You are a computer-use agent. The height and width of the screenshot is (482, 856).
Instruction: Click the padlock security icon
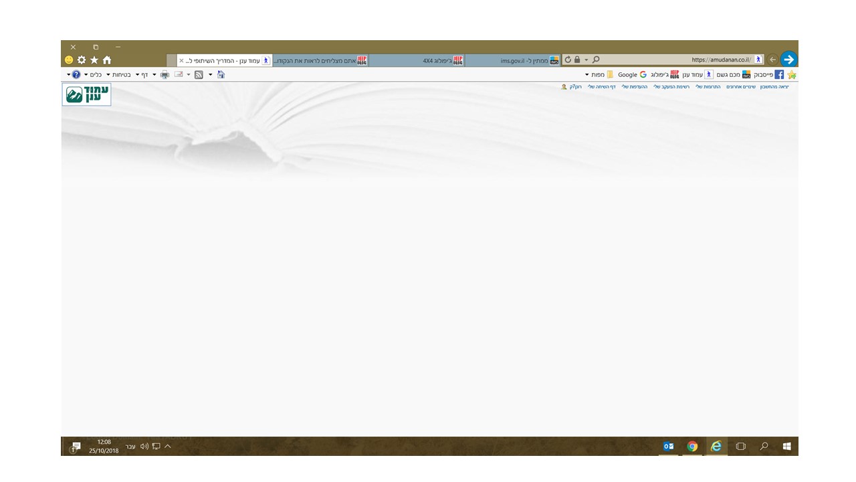pos(577,60)
